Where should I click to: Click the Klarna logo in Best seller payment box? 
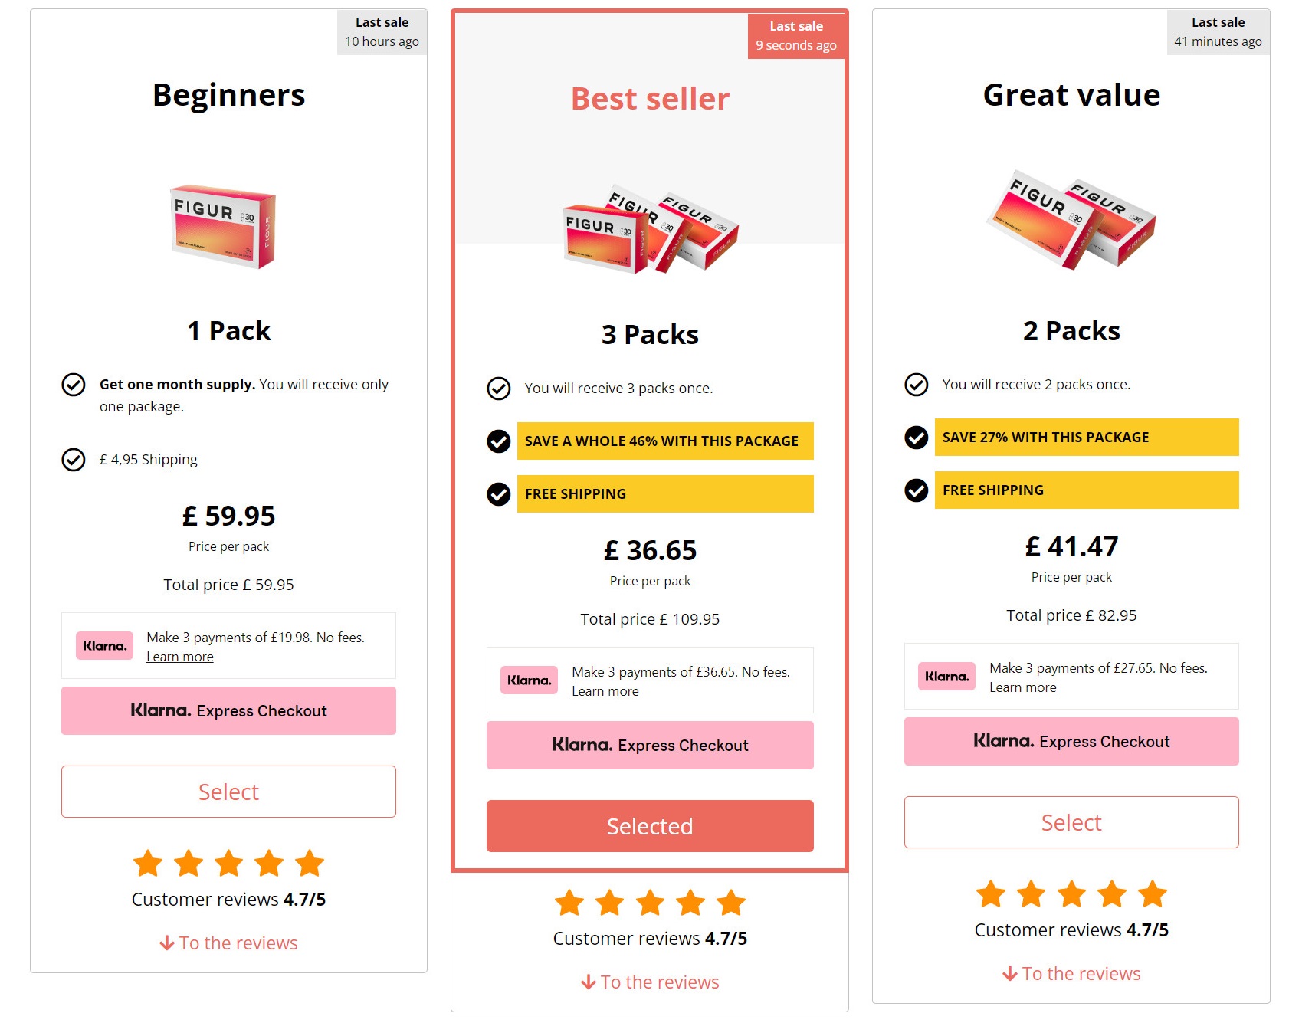click(x=529, y=680)
